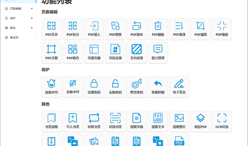
Task: Expand the 保护 sidebar chevron
Action: point(31,18)
